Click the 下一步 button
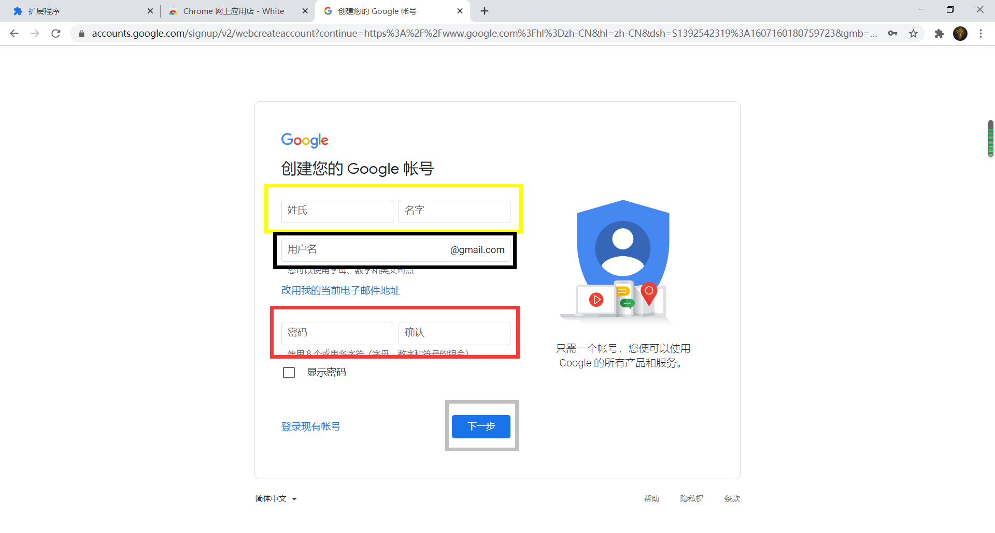This screenshot has height=533, width=995. (481, 426)
